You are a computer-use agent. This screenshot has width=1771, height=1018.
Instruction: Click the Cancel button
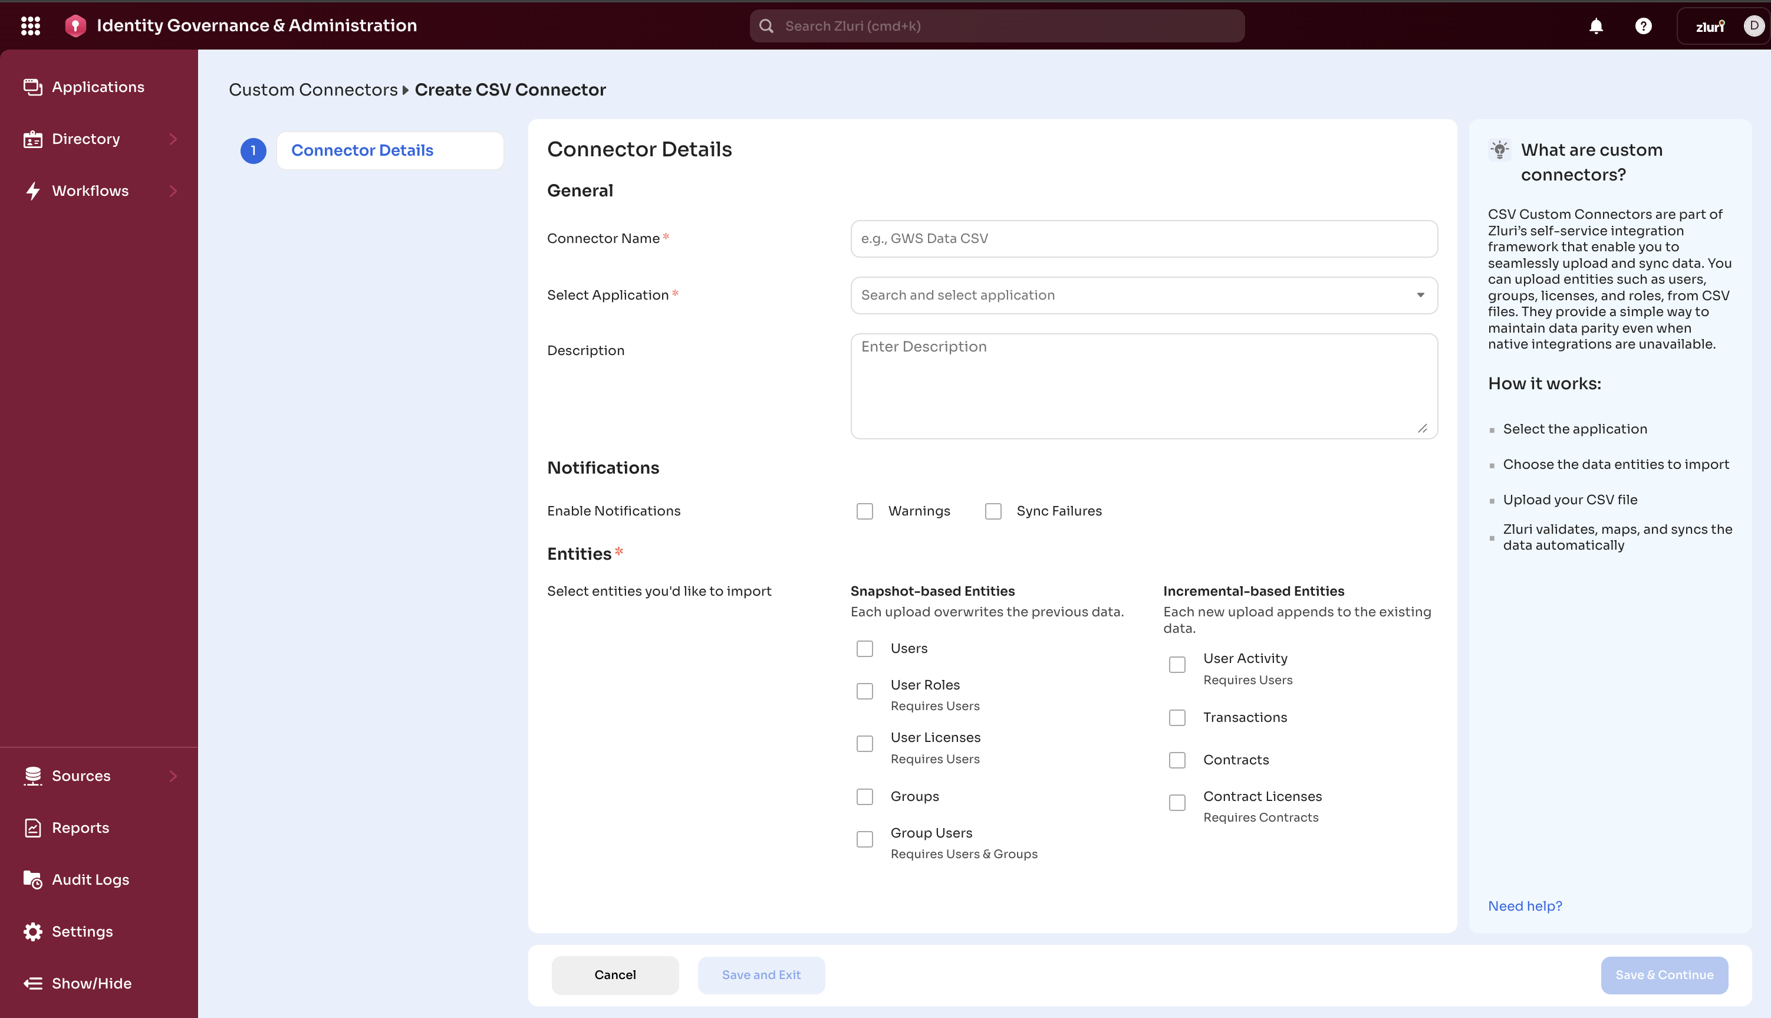(614, 975)
